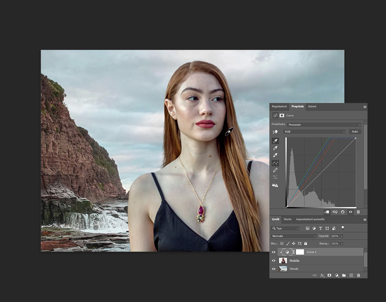Open the Proprietà panel flyout menu
Image resolution: width=386 pixels, height=302 pixels.
365,107
